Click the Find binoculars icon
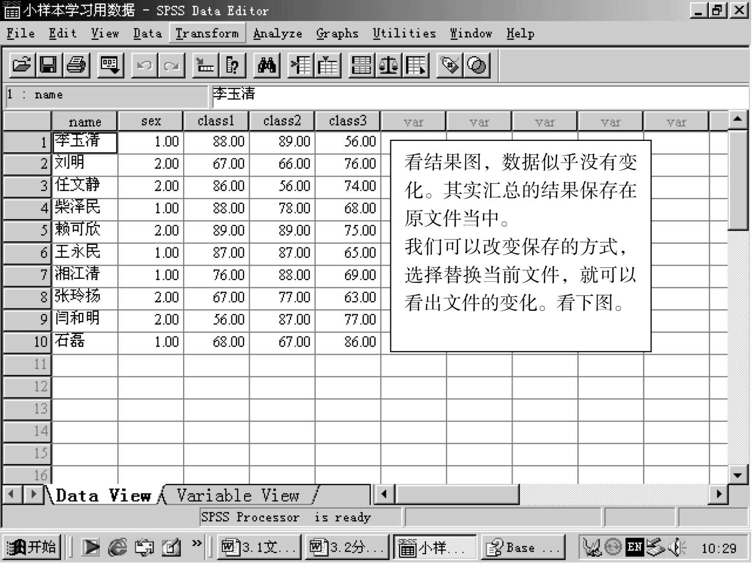 tap(267, 65)
